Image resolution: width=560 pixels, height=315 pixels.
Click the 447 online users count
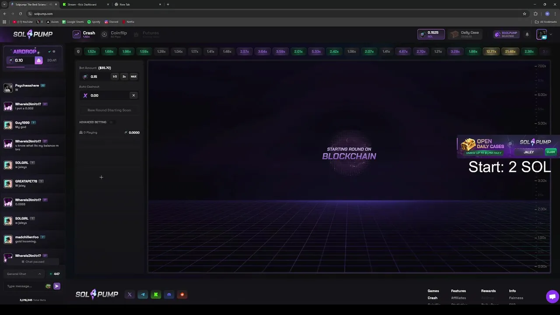click(55, 274)
